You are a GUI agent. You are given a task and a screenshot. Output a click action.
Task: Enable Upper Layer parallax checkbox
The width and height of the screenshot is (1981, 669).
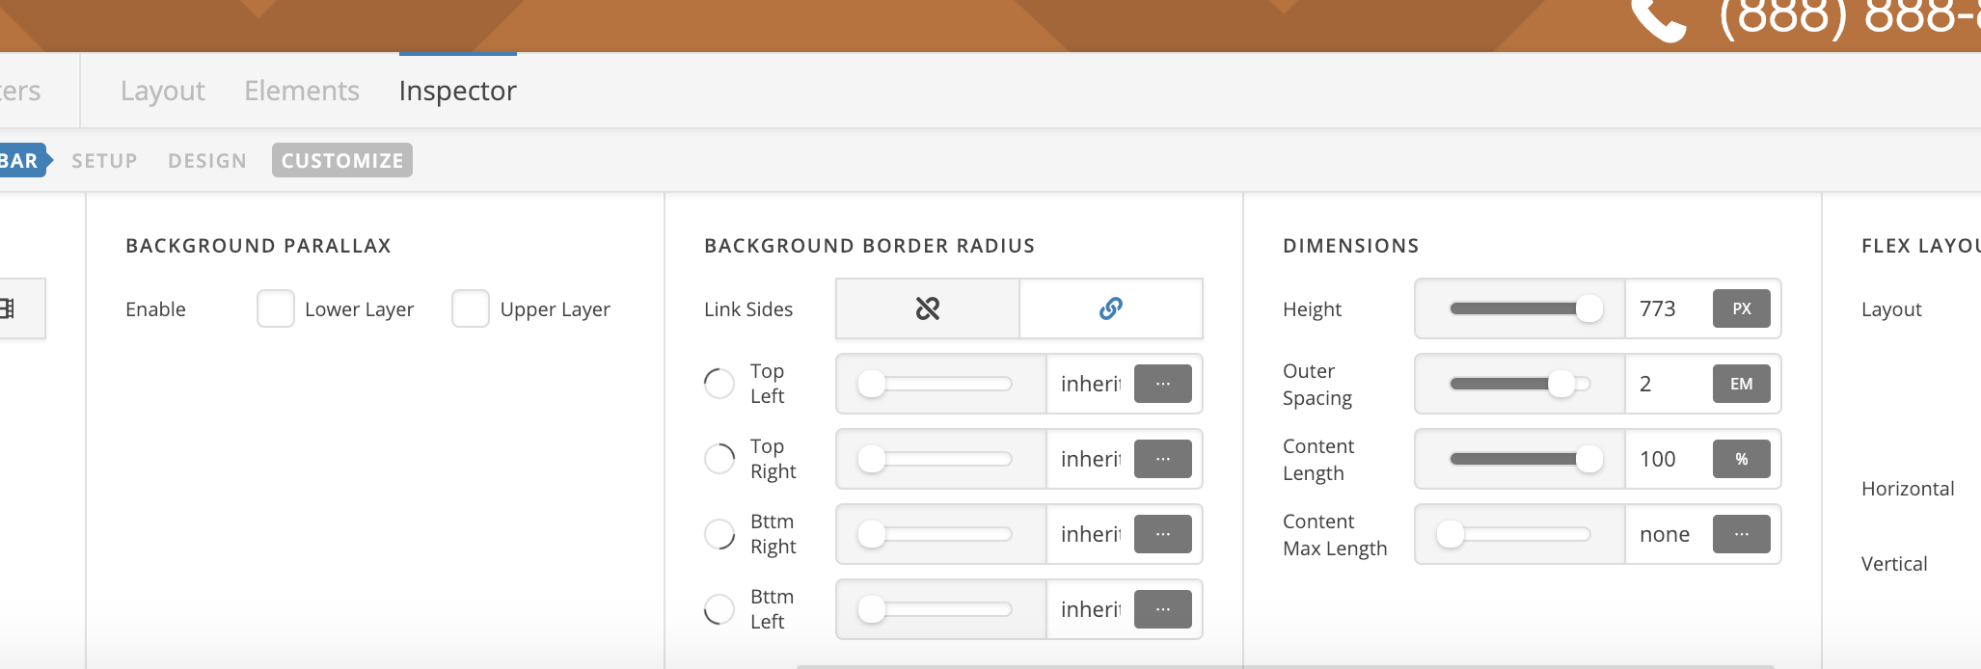(471, 308)
